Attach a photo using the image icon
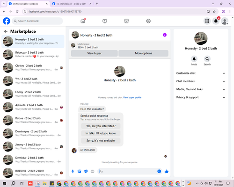234x187 pixels. pos(80,172)
